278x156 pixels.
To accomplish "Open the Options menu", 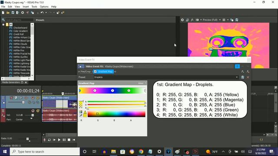I will (x=44, y=7).
